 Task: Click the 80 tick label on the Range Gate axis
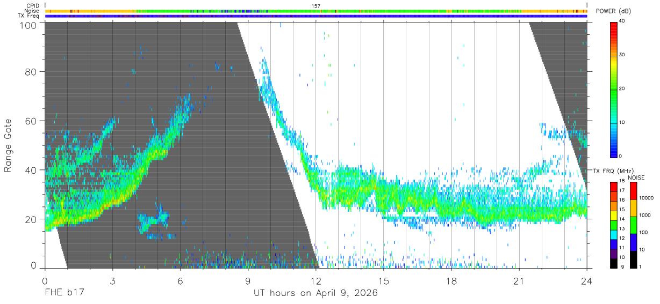tap(32, 71)
